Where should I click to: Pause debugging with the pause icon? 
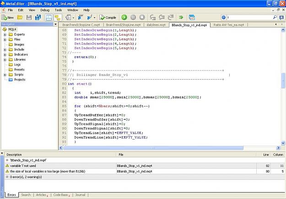tap(133, 17)
